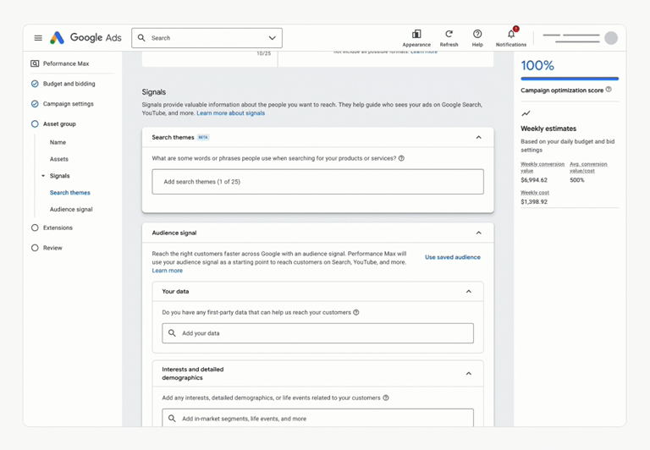Open the hamburger main menu
The image size is (650, 450).
pyautogui.click(x=38, y=38)
